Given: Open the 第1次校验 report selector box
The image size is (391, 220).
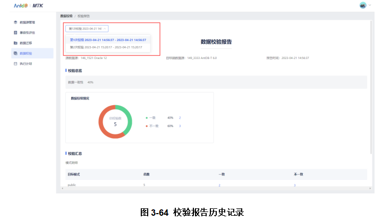Looking at the screenshot, I should pos(87,29).
